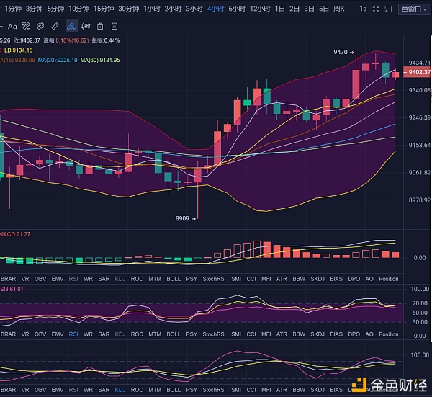This screenshot has width=432, height=397.
Task: Choose PSY in the row under RSI chart
Action: coord(192,334)
